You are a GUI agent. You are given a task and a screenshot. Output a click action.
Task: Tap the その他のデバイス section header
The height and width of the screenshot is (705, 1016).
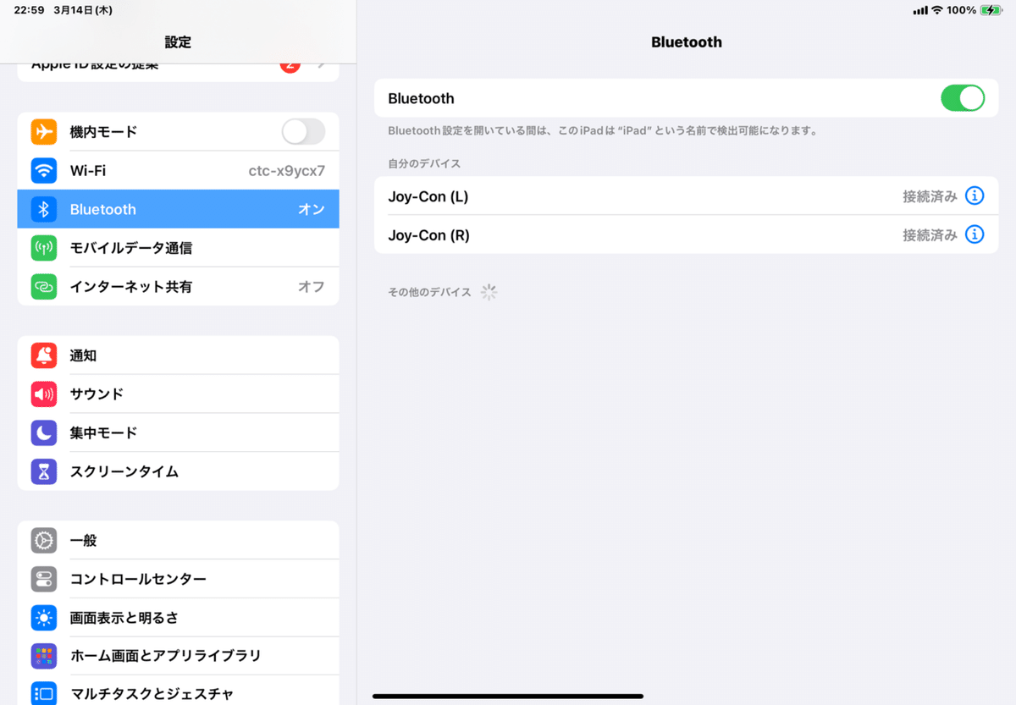pos(429,292)
